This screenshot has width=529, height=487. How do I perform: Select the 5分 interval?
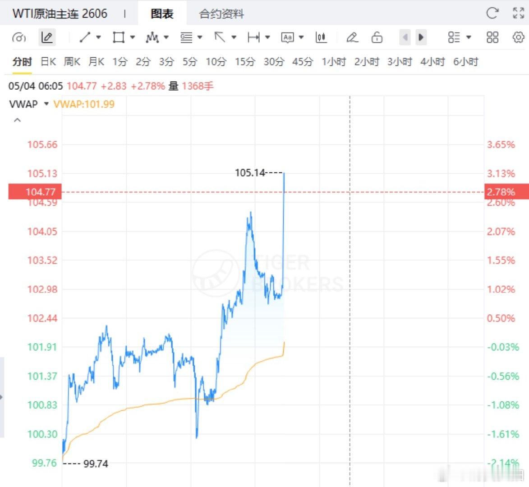[189, 62]
